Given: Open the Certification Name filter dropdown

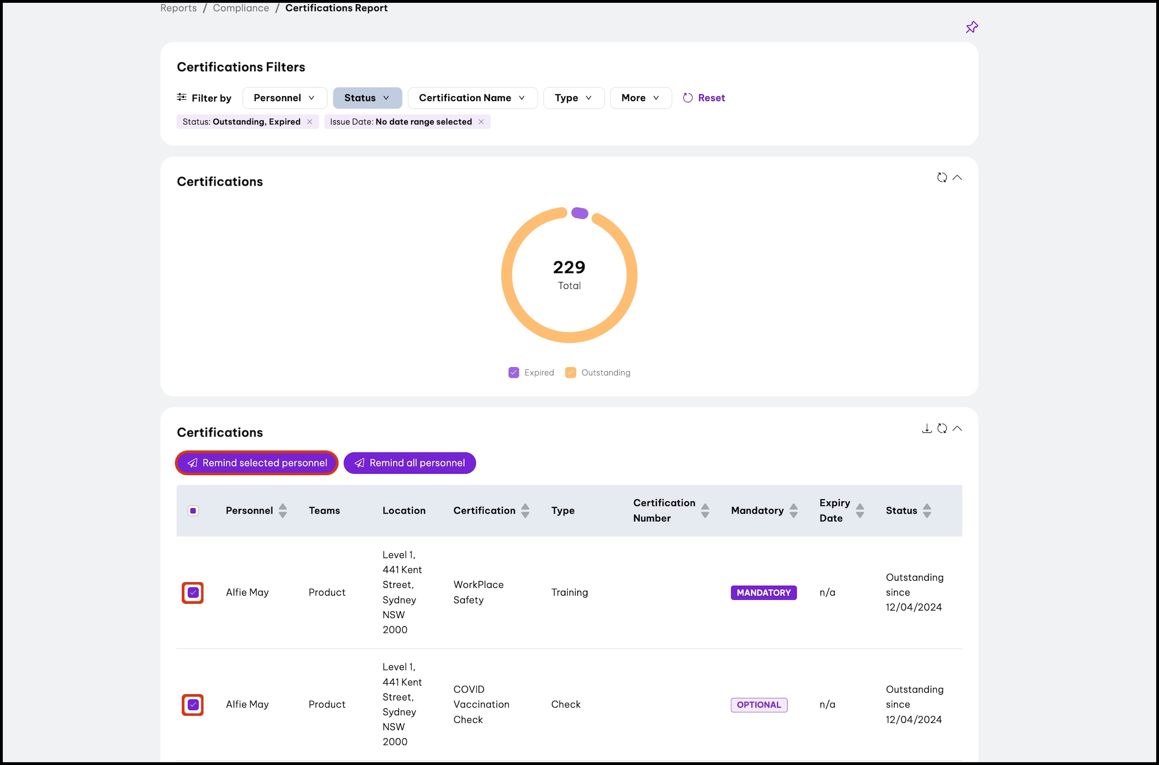Looking at the screenshot, I should [x=472, y=98].
